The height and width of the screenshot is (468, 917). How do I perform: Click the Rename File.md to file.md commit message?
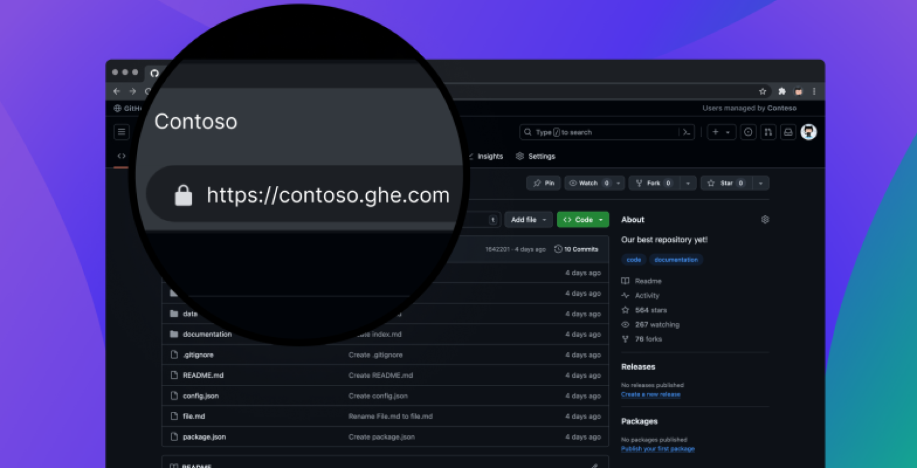click(391, 416)
